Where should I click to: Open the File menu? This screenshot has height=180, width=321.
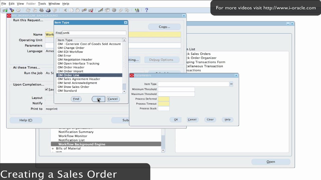[x=4, y=3]
